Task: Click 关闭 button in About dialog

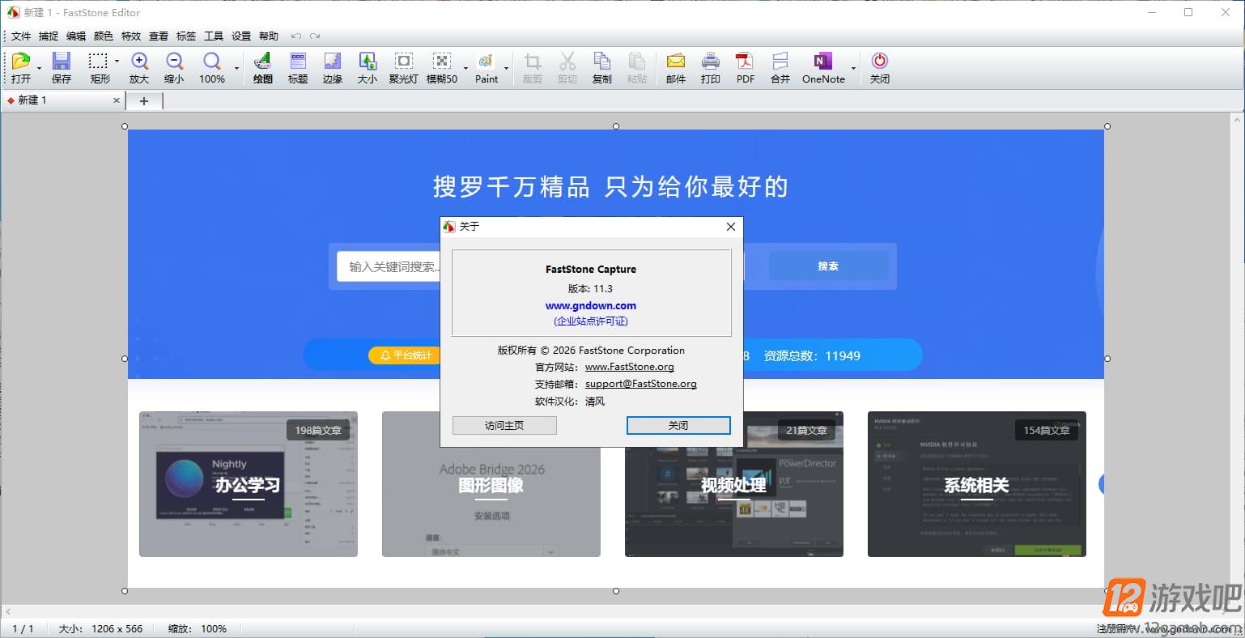Action: click(678, 425)
